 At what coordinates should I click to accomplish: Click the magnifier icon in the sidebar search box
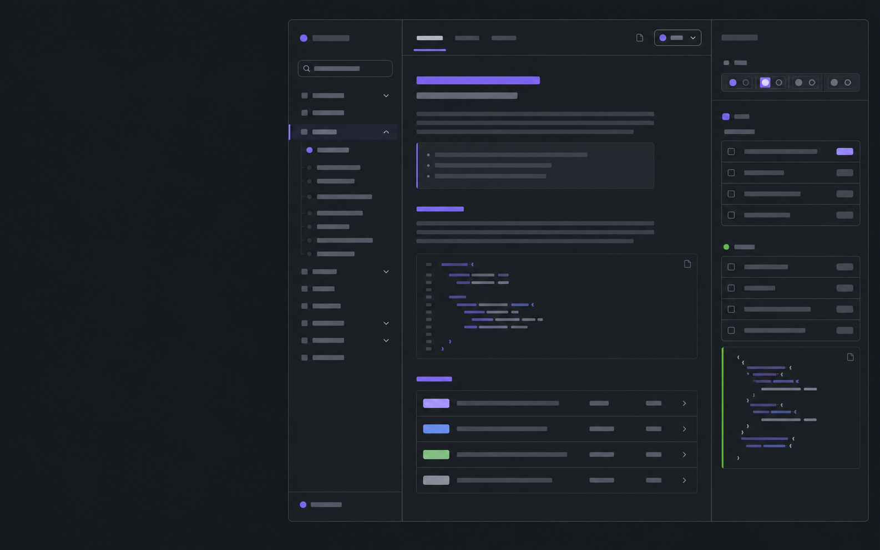click(307, 69)
